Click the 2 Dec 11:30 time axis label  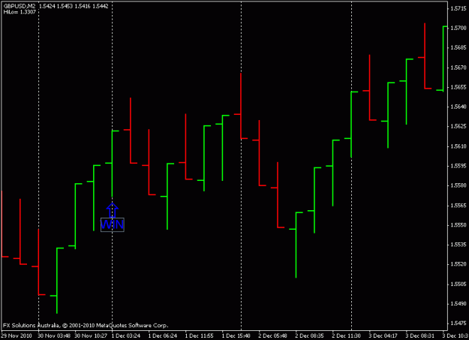point(347,335)
